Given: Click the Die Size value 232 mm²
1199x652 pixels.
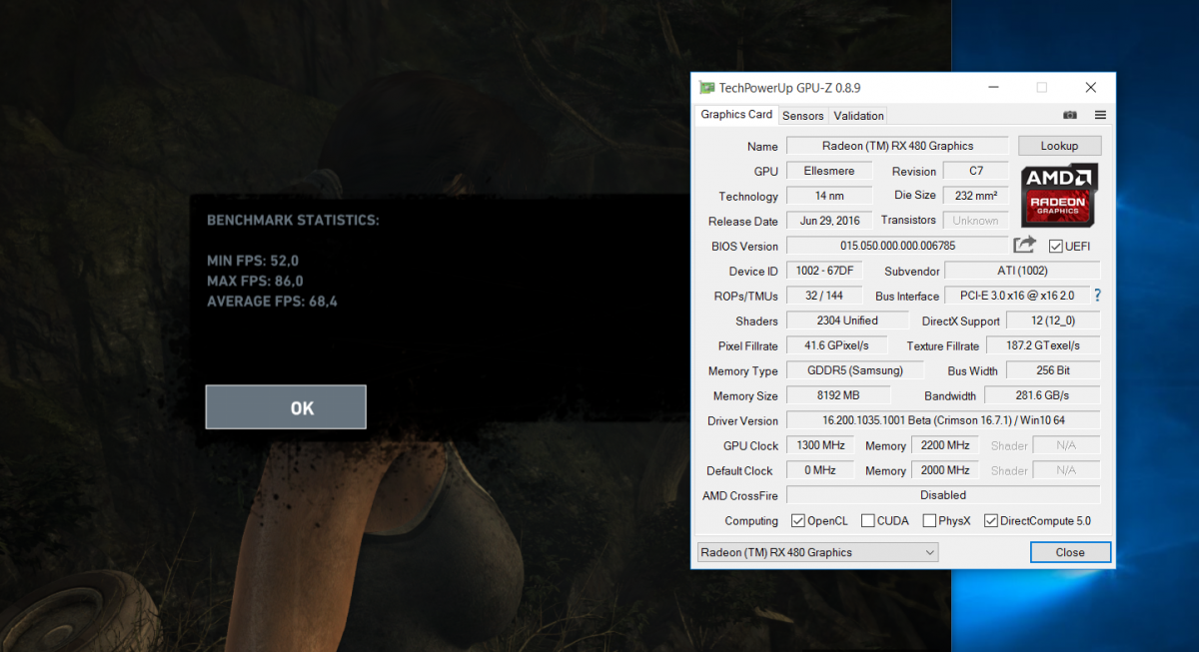Looking at the screenshot, I should tap(975, 196).
